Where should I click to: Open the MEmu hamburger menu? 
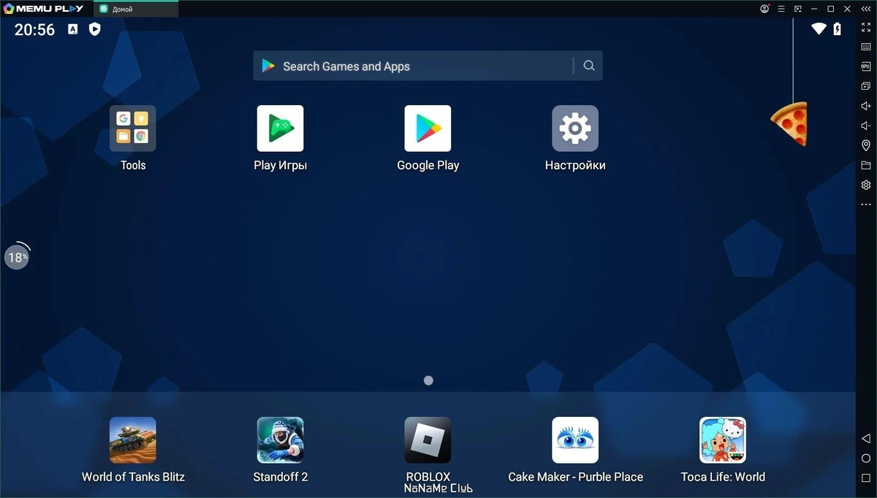click(781, 9)
